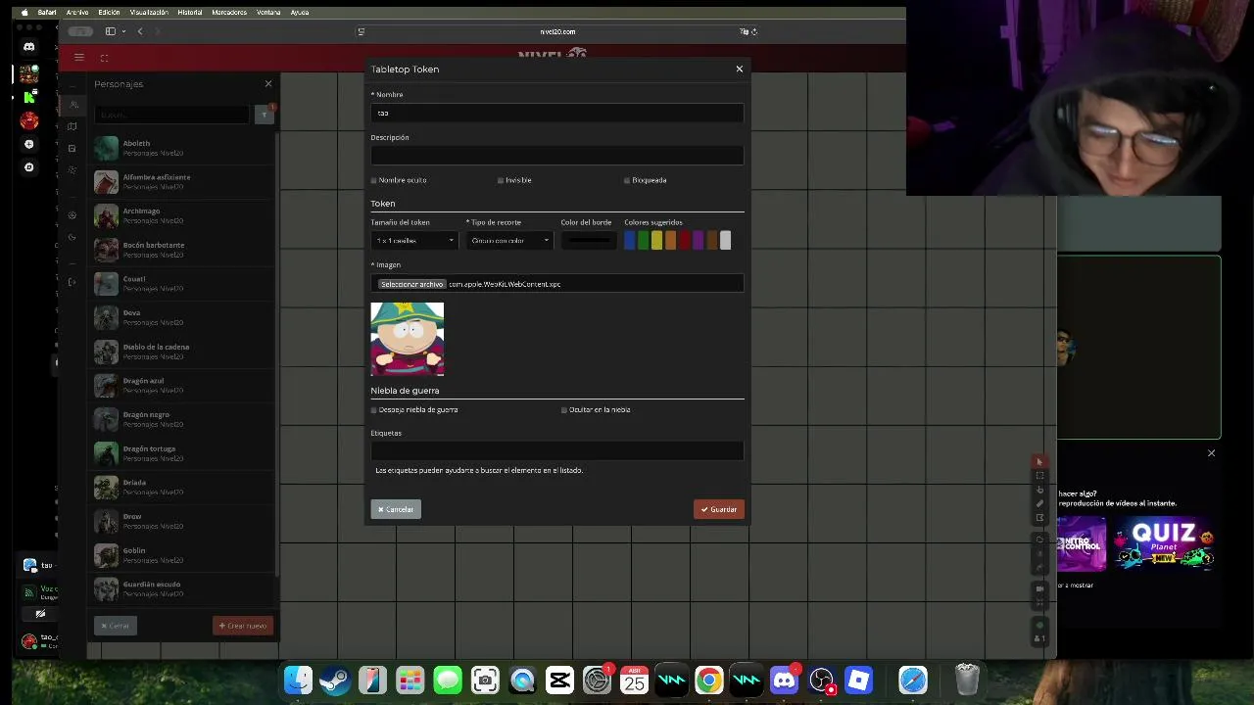This screenshot has width=1254, height=705.
Task: Pick the blue suggested color
Action: (x=629, y=240)
